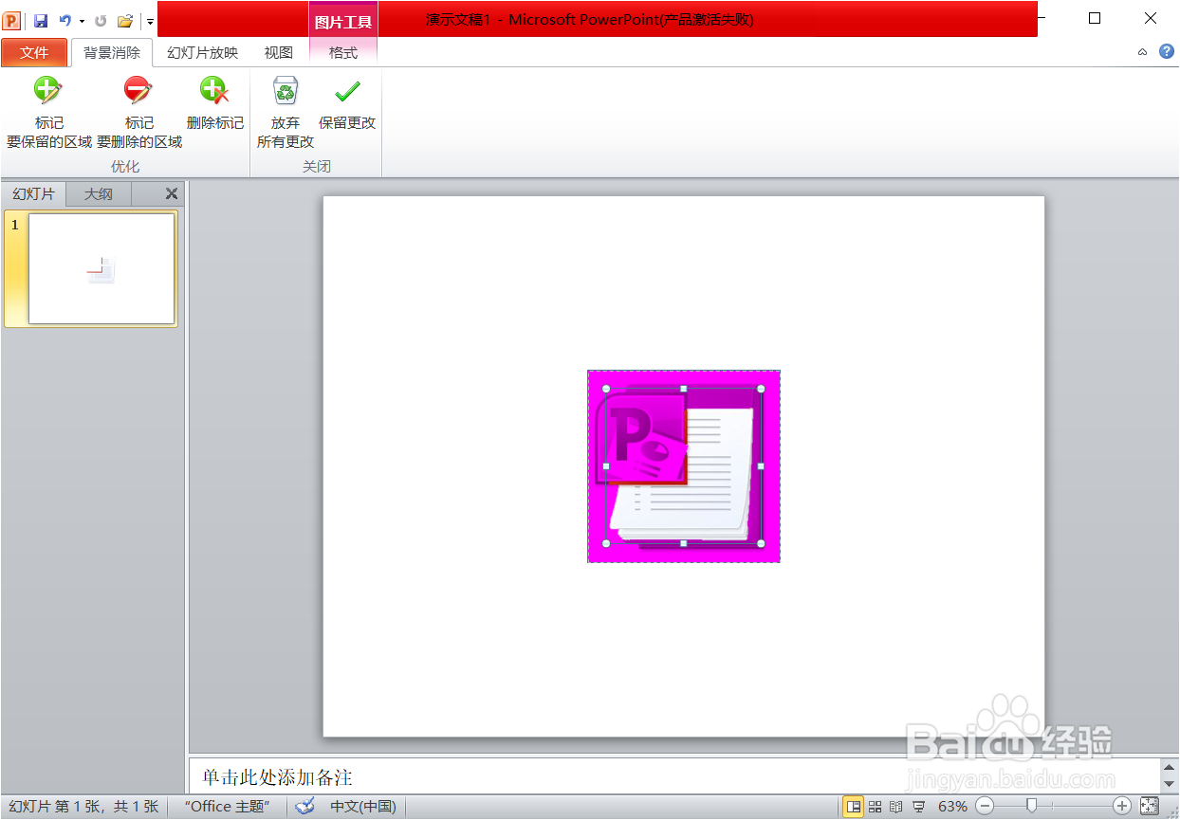Open the 幻灯片放映 ribbon tab
The image size is (1180, 820).
coord(203,53)
